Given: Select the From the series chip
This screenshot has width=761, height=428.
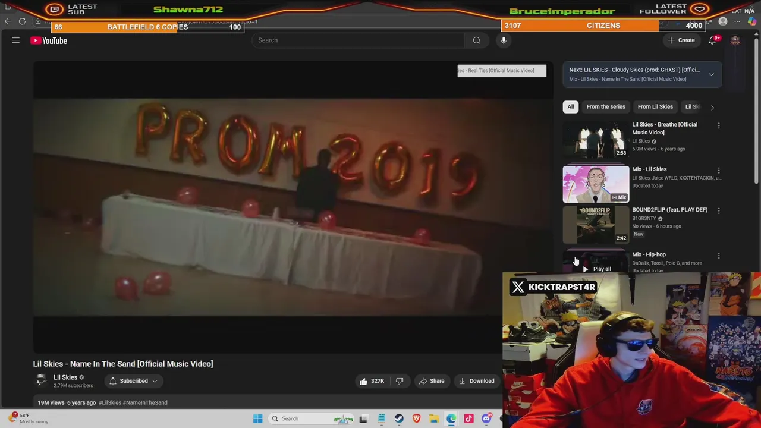Looking at the screenshot, I should pyautogui.click(x=606, y=107).
